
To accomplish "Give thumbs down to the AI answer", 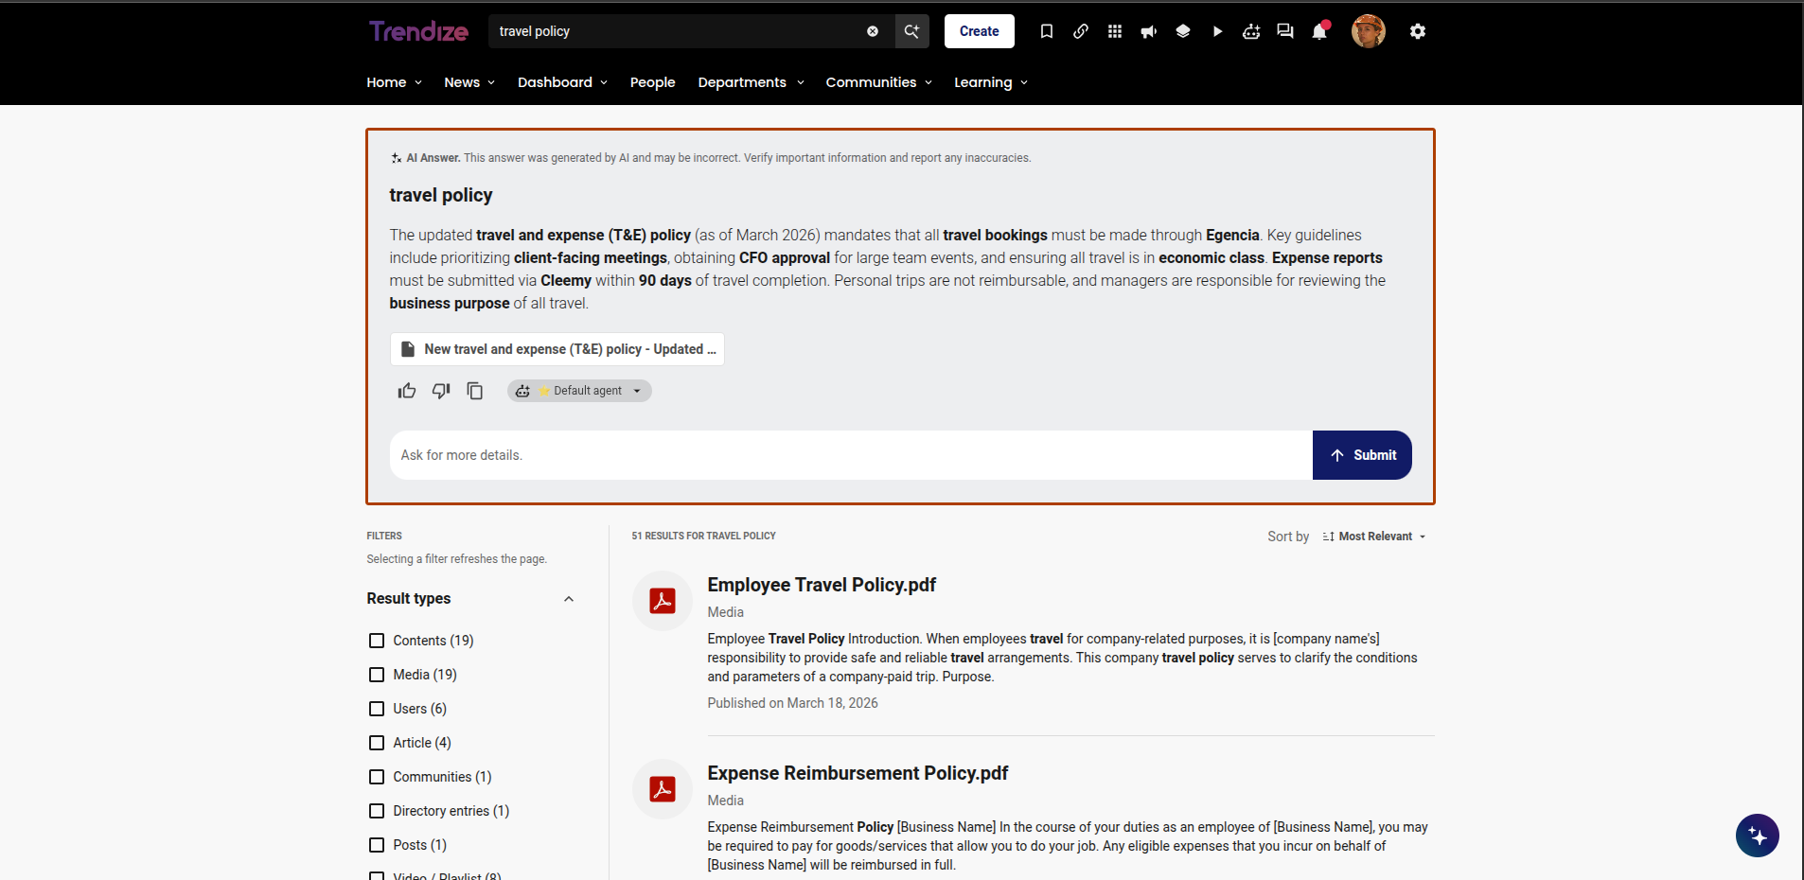I will pyautogui.click(x=441, y=391).
